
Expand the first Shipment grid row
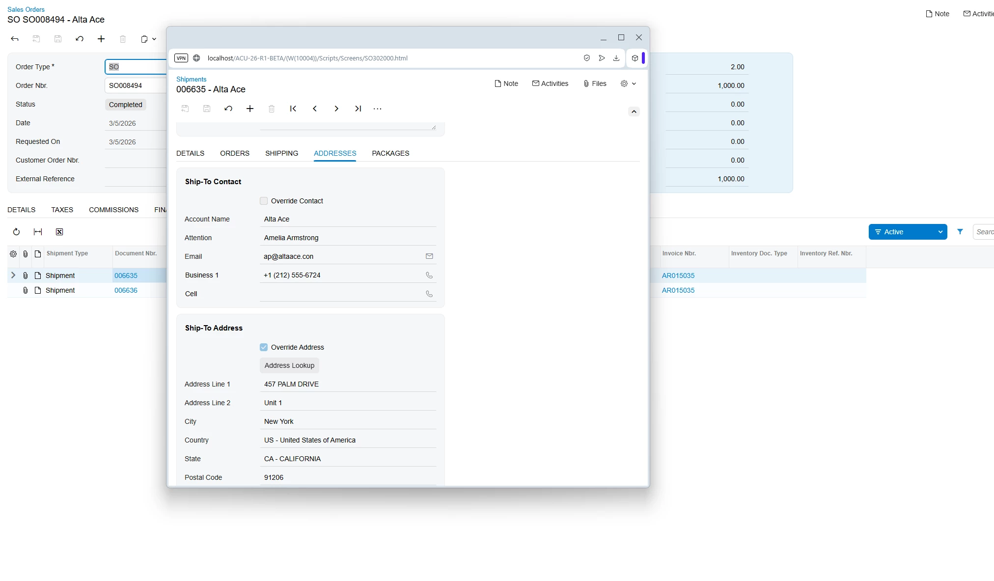pyautogui.click(x=13, y=276)
